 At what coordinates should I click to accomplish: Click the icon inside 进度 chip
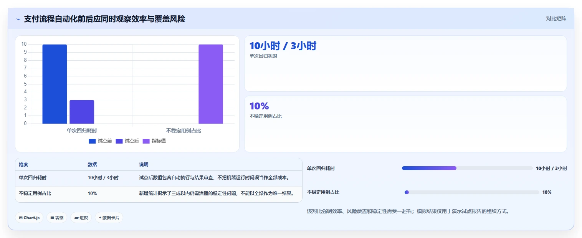pyautogui.click(x=76, y=218)
